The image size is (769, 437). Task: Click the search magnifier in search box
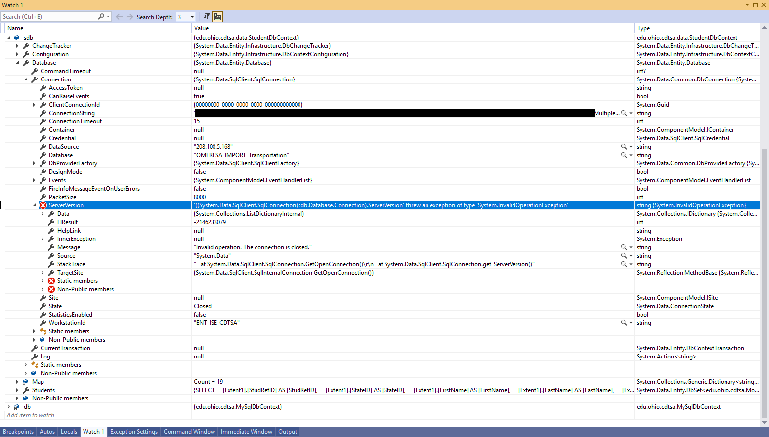click(101, 17)
